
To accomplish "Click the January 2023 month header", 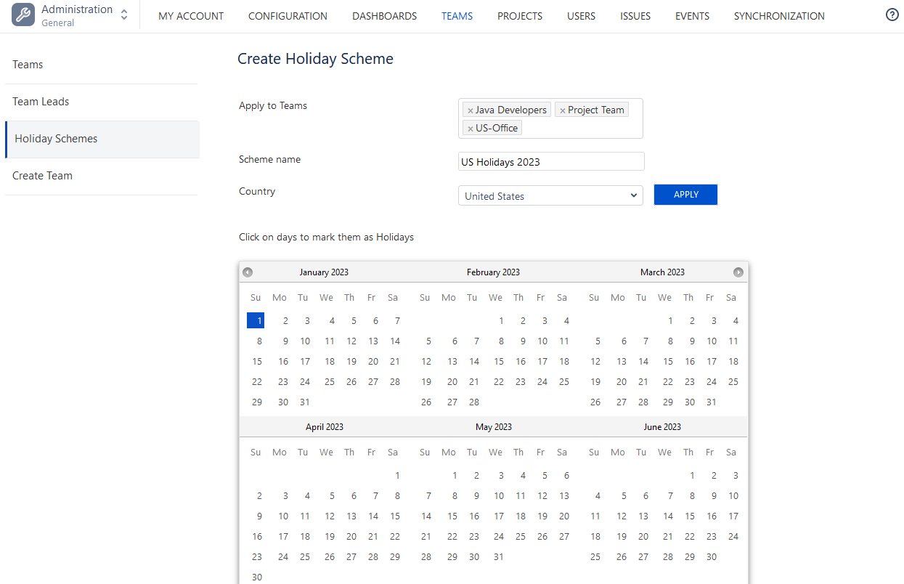I will click(x=324, y=272).
